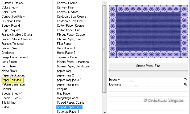This screenshot has width=190, height=114.
Task: Click the Striped Paper, Fine title bar
Action: [148, 66]
